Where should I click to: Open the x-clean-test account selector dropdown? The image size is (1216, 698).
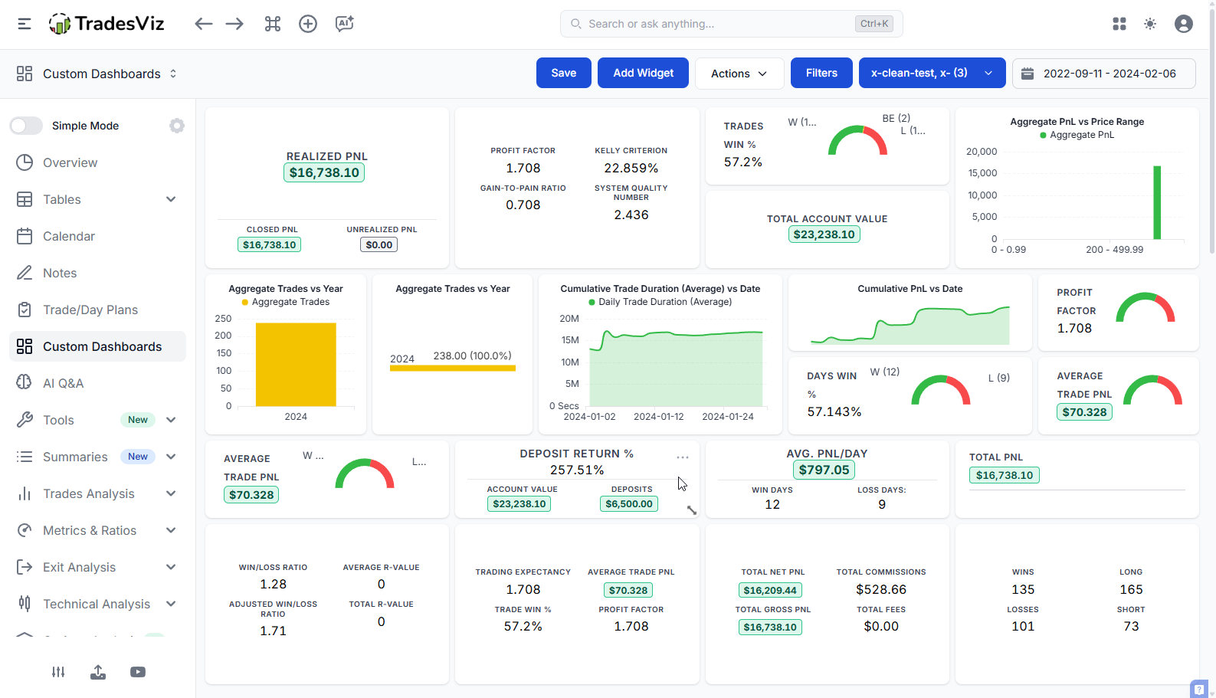point(932,74)
